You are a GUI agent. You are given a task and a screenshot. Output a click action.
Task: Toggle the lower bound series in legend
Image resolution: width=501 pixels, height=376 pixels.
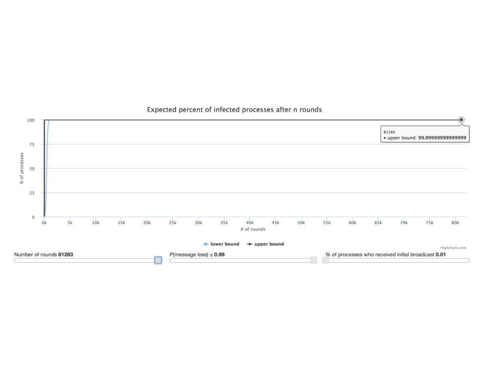tap(221, 244)
